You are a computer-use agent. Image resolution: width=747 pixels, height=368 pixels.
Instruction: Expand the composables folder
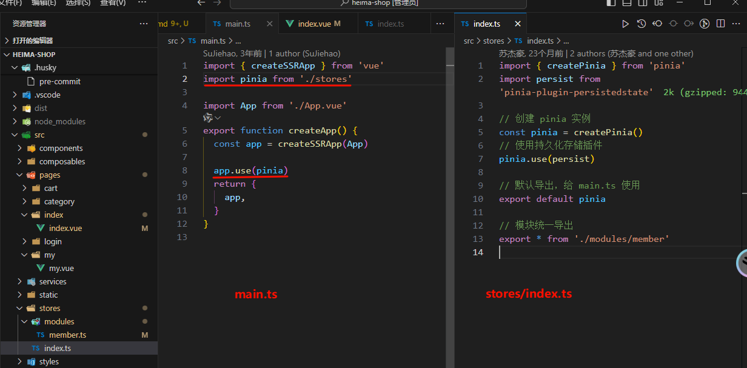79,161
